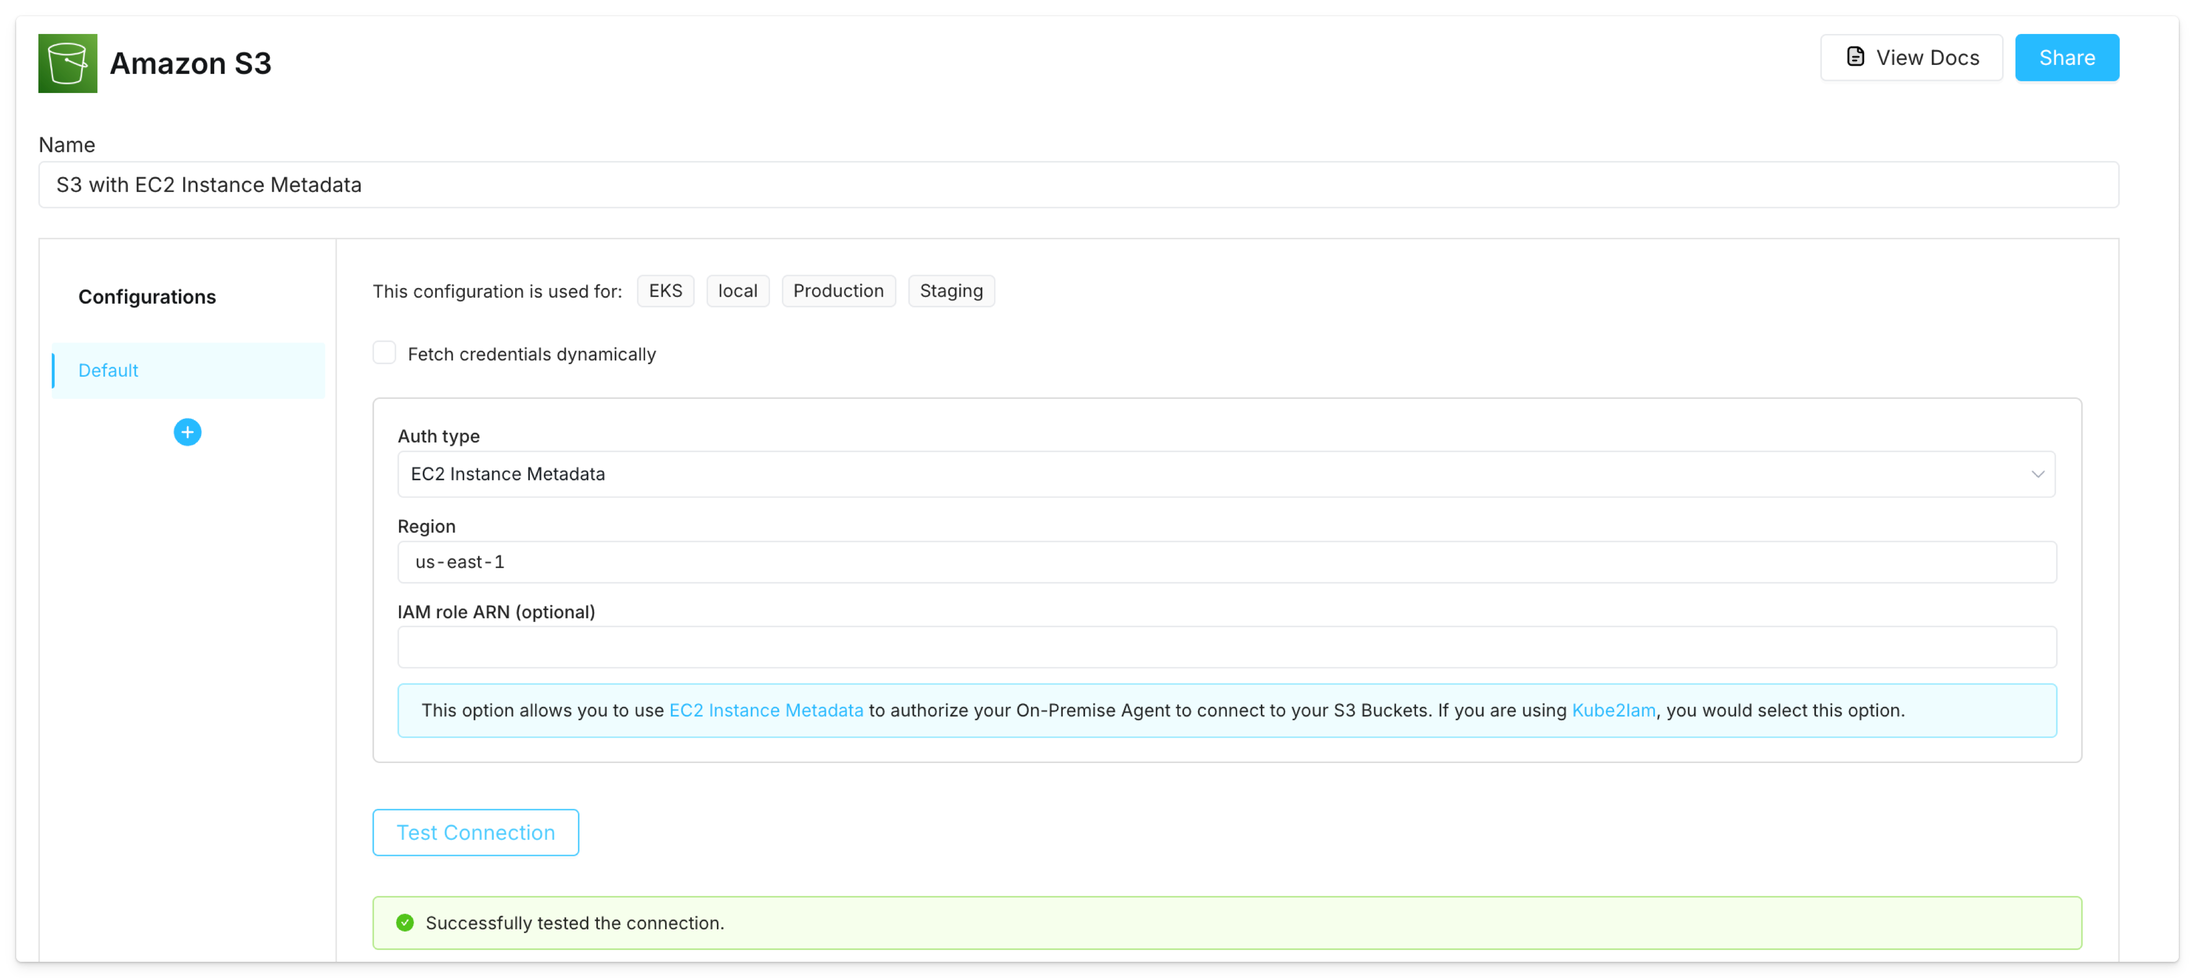The height and width of the screenshot is (978, 2195).
Task: Open the Configurations panel heading
Action: click(147, 297)
